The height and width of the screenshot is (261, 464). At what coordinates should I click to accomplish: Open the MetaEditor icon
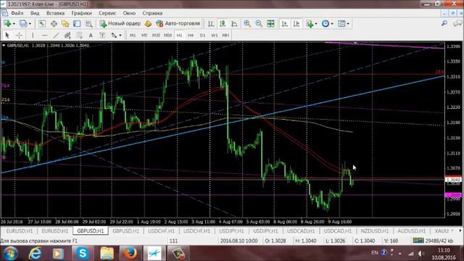click(148, 24)
